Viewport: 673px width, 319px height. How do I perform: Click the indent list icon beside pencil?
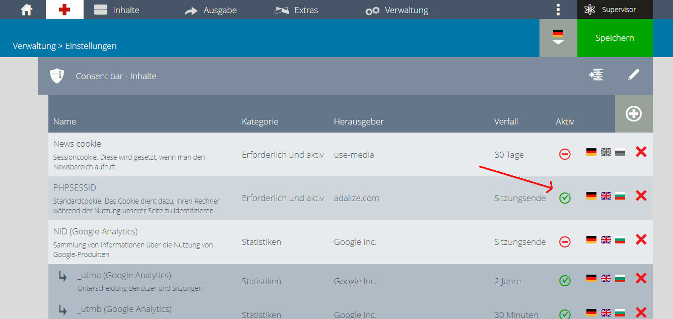pyautogui.click(x=596, y=75)
